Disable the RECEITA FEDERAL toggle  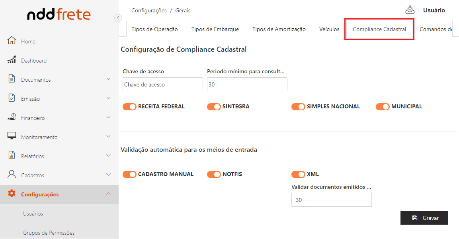pyautogui.click(x=129, y=107)
